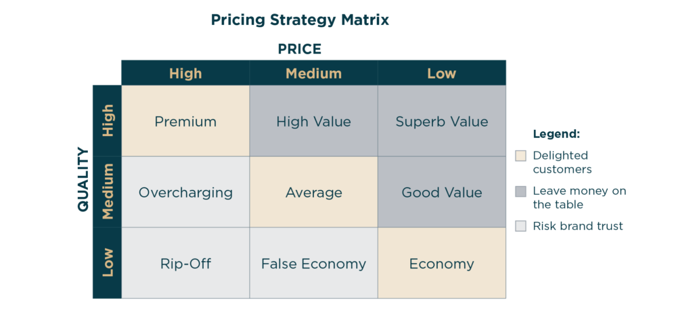This screenshot has width=693, height=320.
Task: Click the Low price column header
Action: pyautogui.click(x=441, y=73)
